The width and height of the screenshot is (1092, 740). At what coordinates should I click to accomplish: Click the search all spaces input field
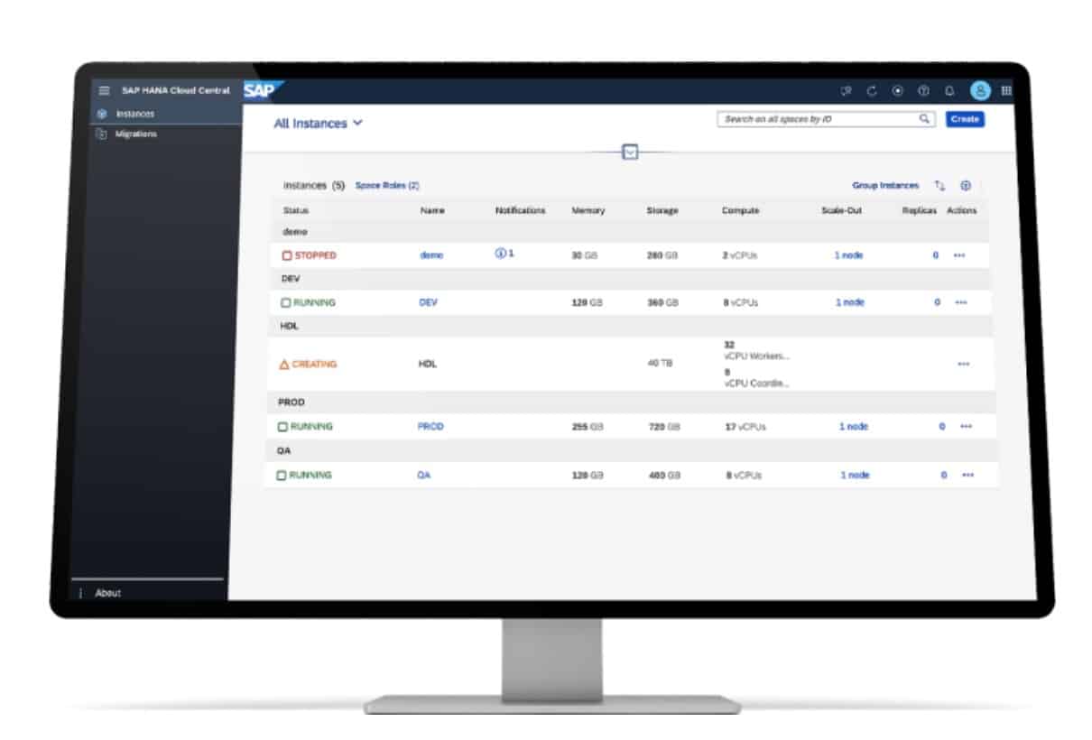tap(817, 119)
